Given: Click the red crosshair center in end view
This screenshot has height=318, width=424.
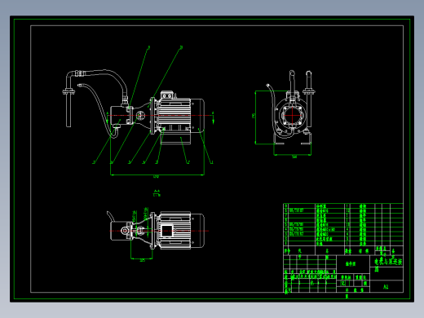Looking at the screenshot, I should [293, 115].
